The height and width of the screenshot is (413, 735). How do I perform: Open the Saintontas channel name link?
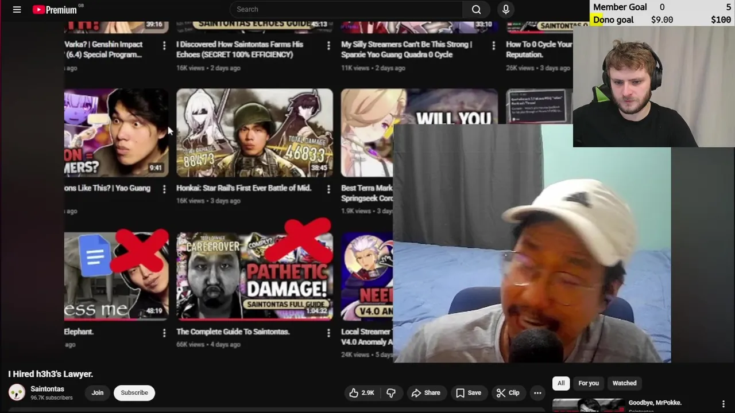click(47, 389)
